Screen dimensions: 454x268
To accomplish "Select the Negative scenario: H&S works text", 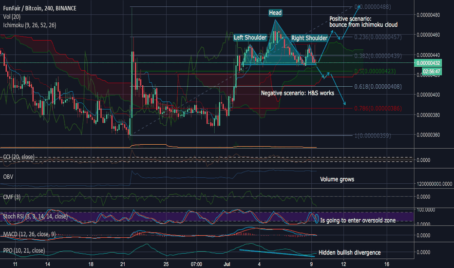I will (298, 93).
